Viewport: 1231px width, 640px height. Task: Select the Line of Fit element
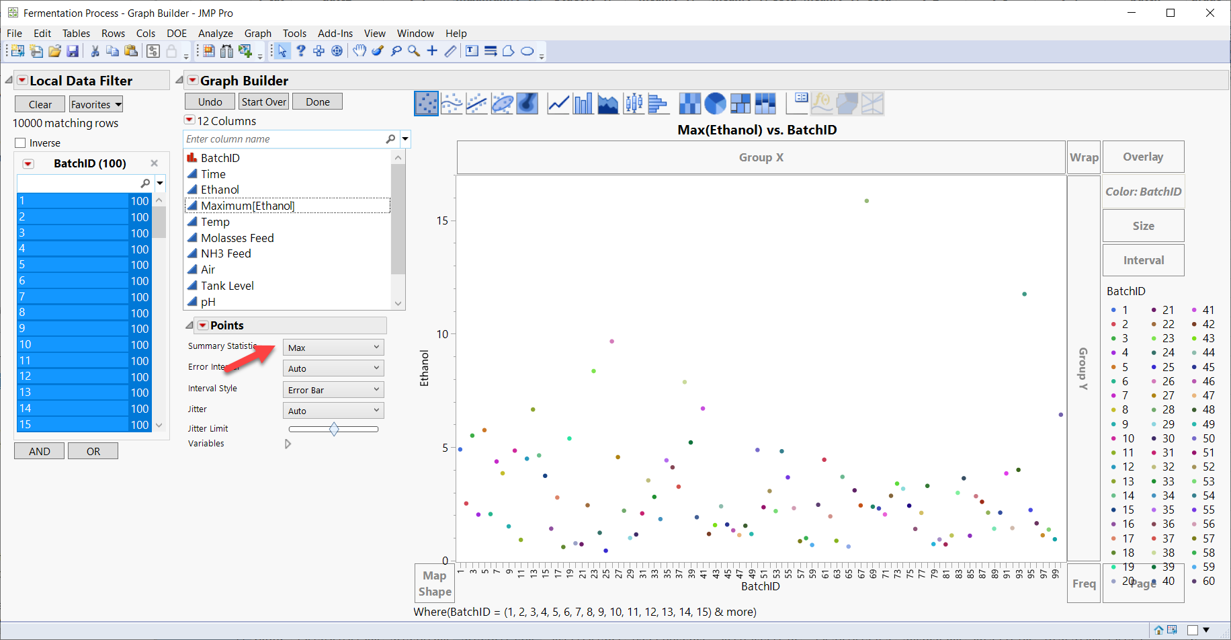(476, 103)
